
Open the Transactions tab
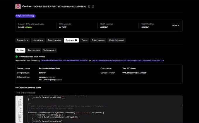pos(23,40)
